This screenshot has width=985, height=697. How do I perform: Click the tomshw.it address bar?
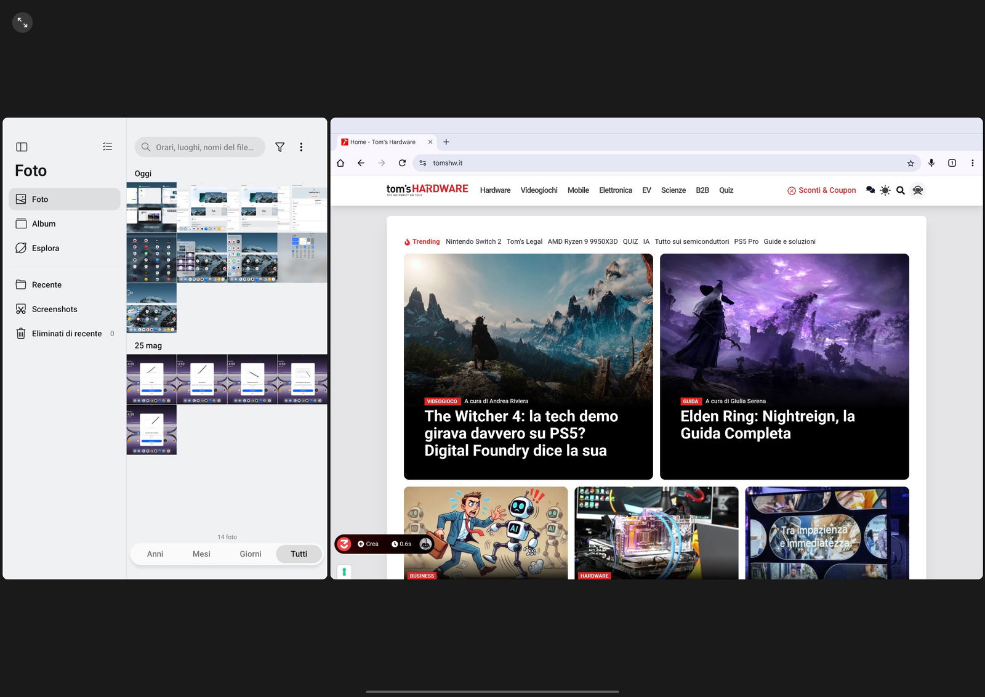pos(666,163)
